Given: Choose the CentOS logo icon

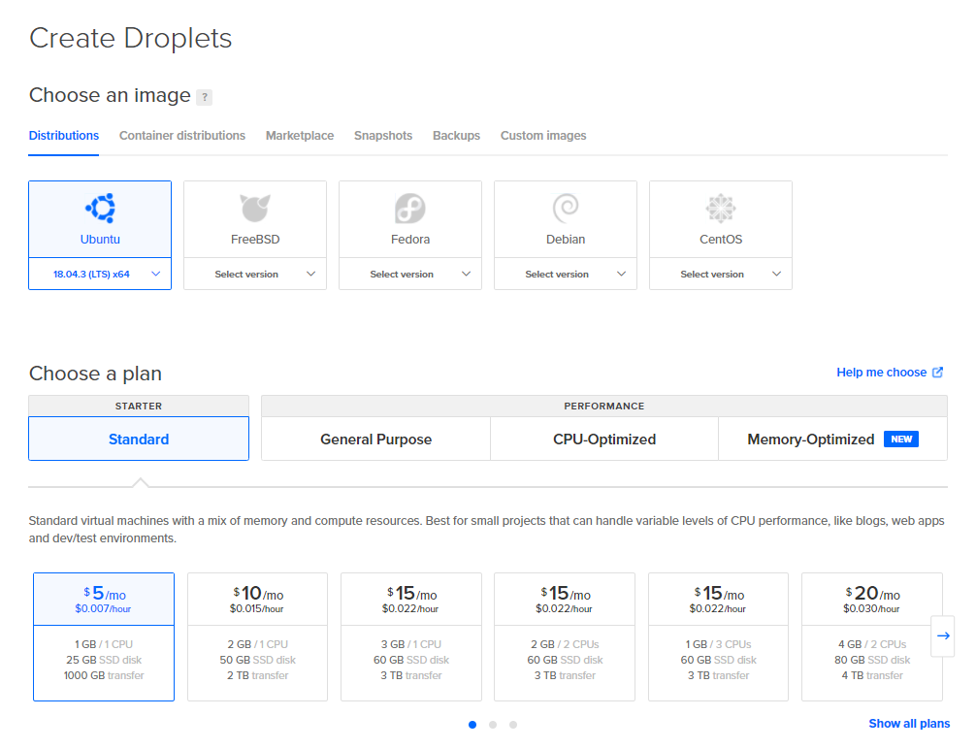Looking at the screenshot, I should [721, 208].
